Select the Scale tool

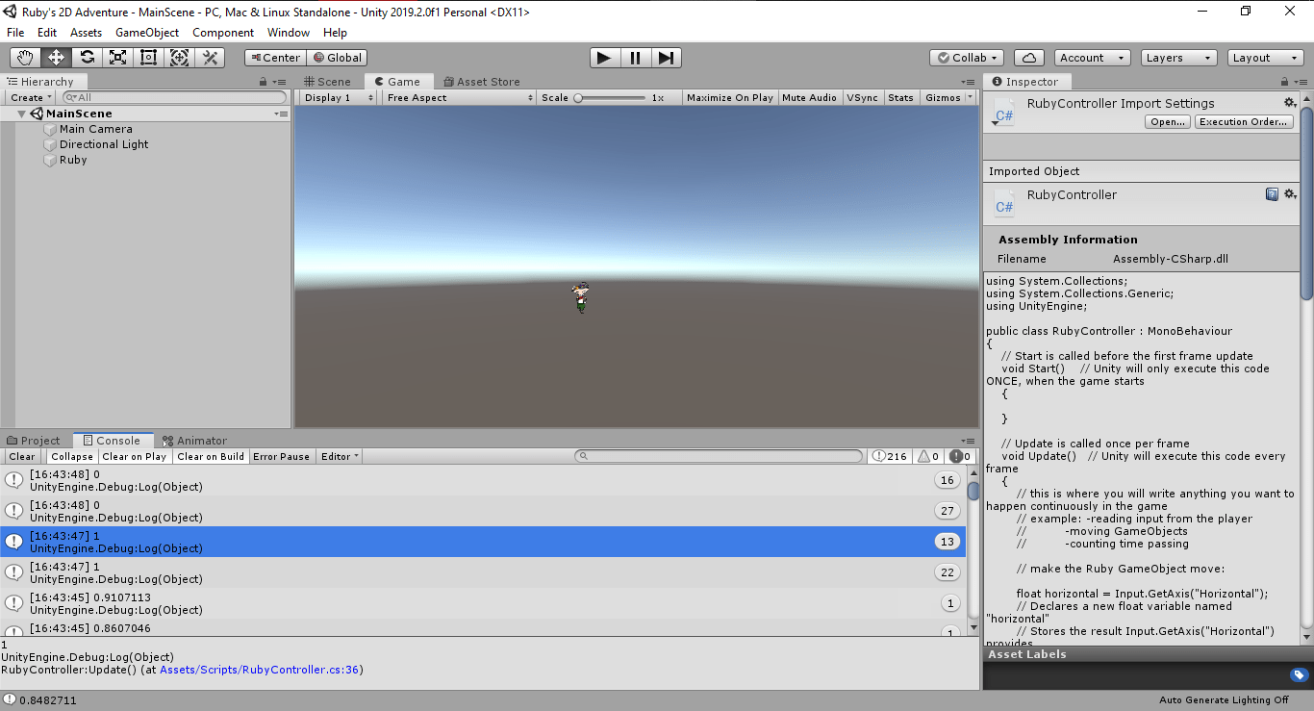117,58
